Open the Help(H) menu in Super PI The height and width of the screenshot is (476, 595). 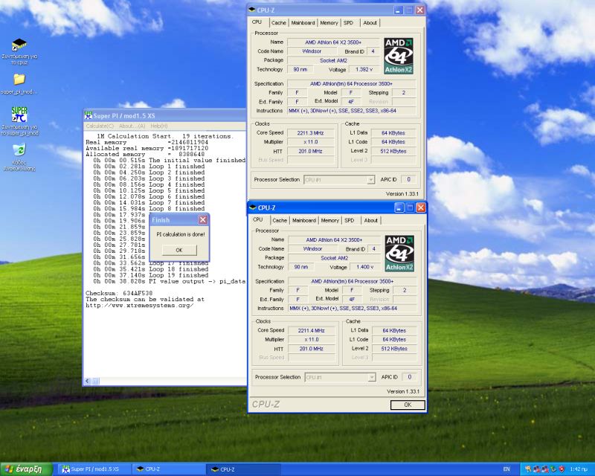pos(159,126)
